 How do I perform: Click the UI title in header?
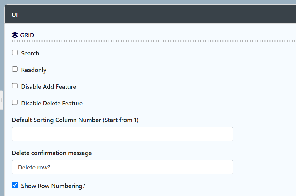pos(15,15)
